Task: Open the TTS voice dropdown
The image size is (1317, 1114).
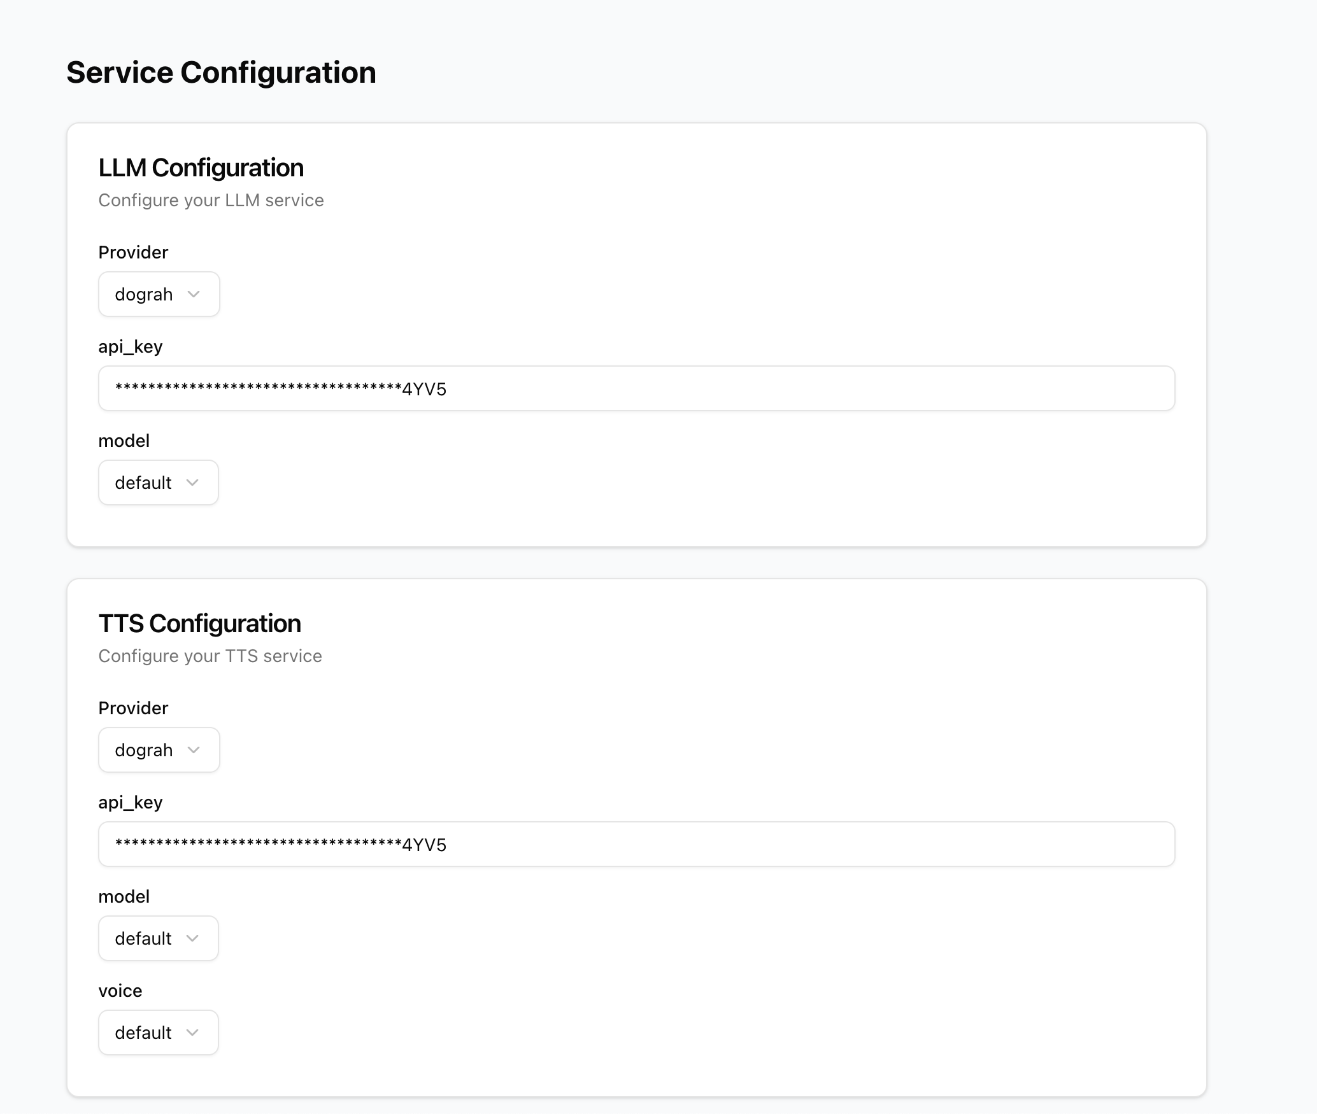Action: pos(157,1033)
